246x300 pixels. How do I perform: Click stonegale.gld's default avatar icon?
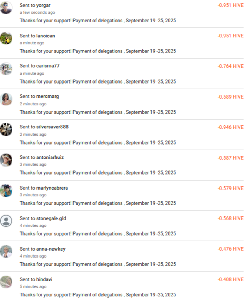click(6, 221)
